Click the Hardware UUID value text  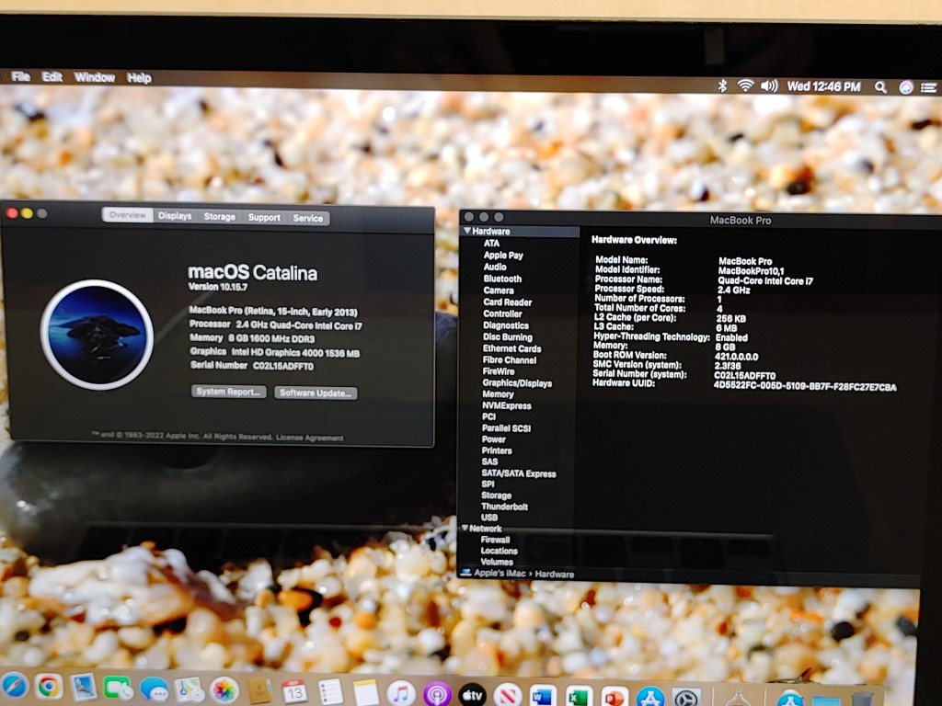point(805,386)
